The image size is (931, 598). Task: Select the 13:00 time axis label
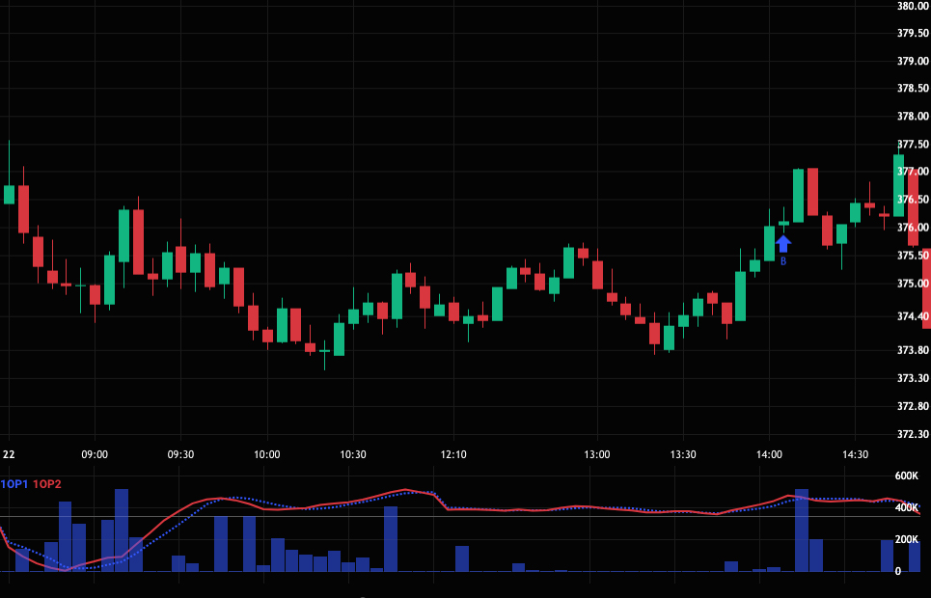point(597,454)
